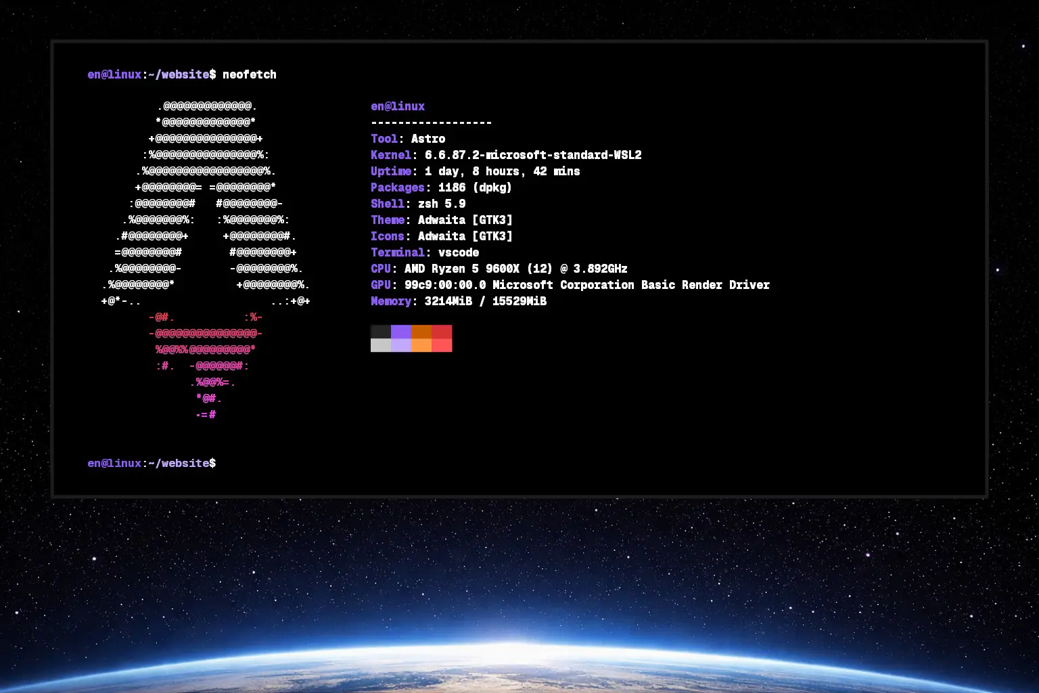The width and height of the screenshot is (1039, 693).
Task: Click the "neofetch" command text
Action: [250, 74]
